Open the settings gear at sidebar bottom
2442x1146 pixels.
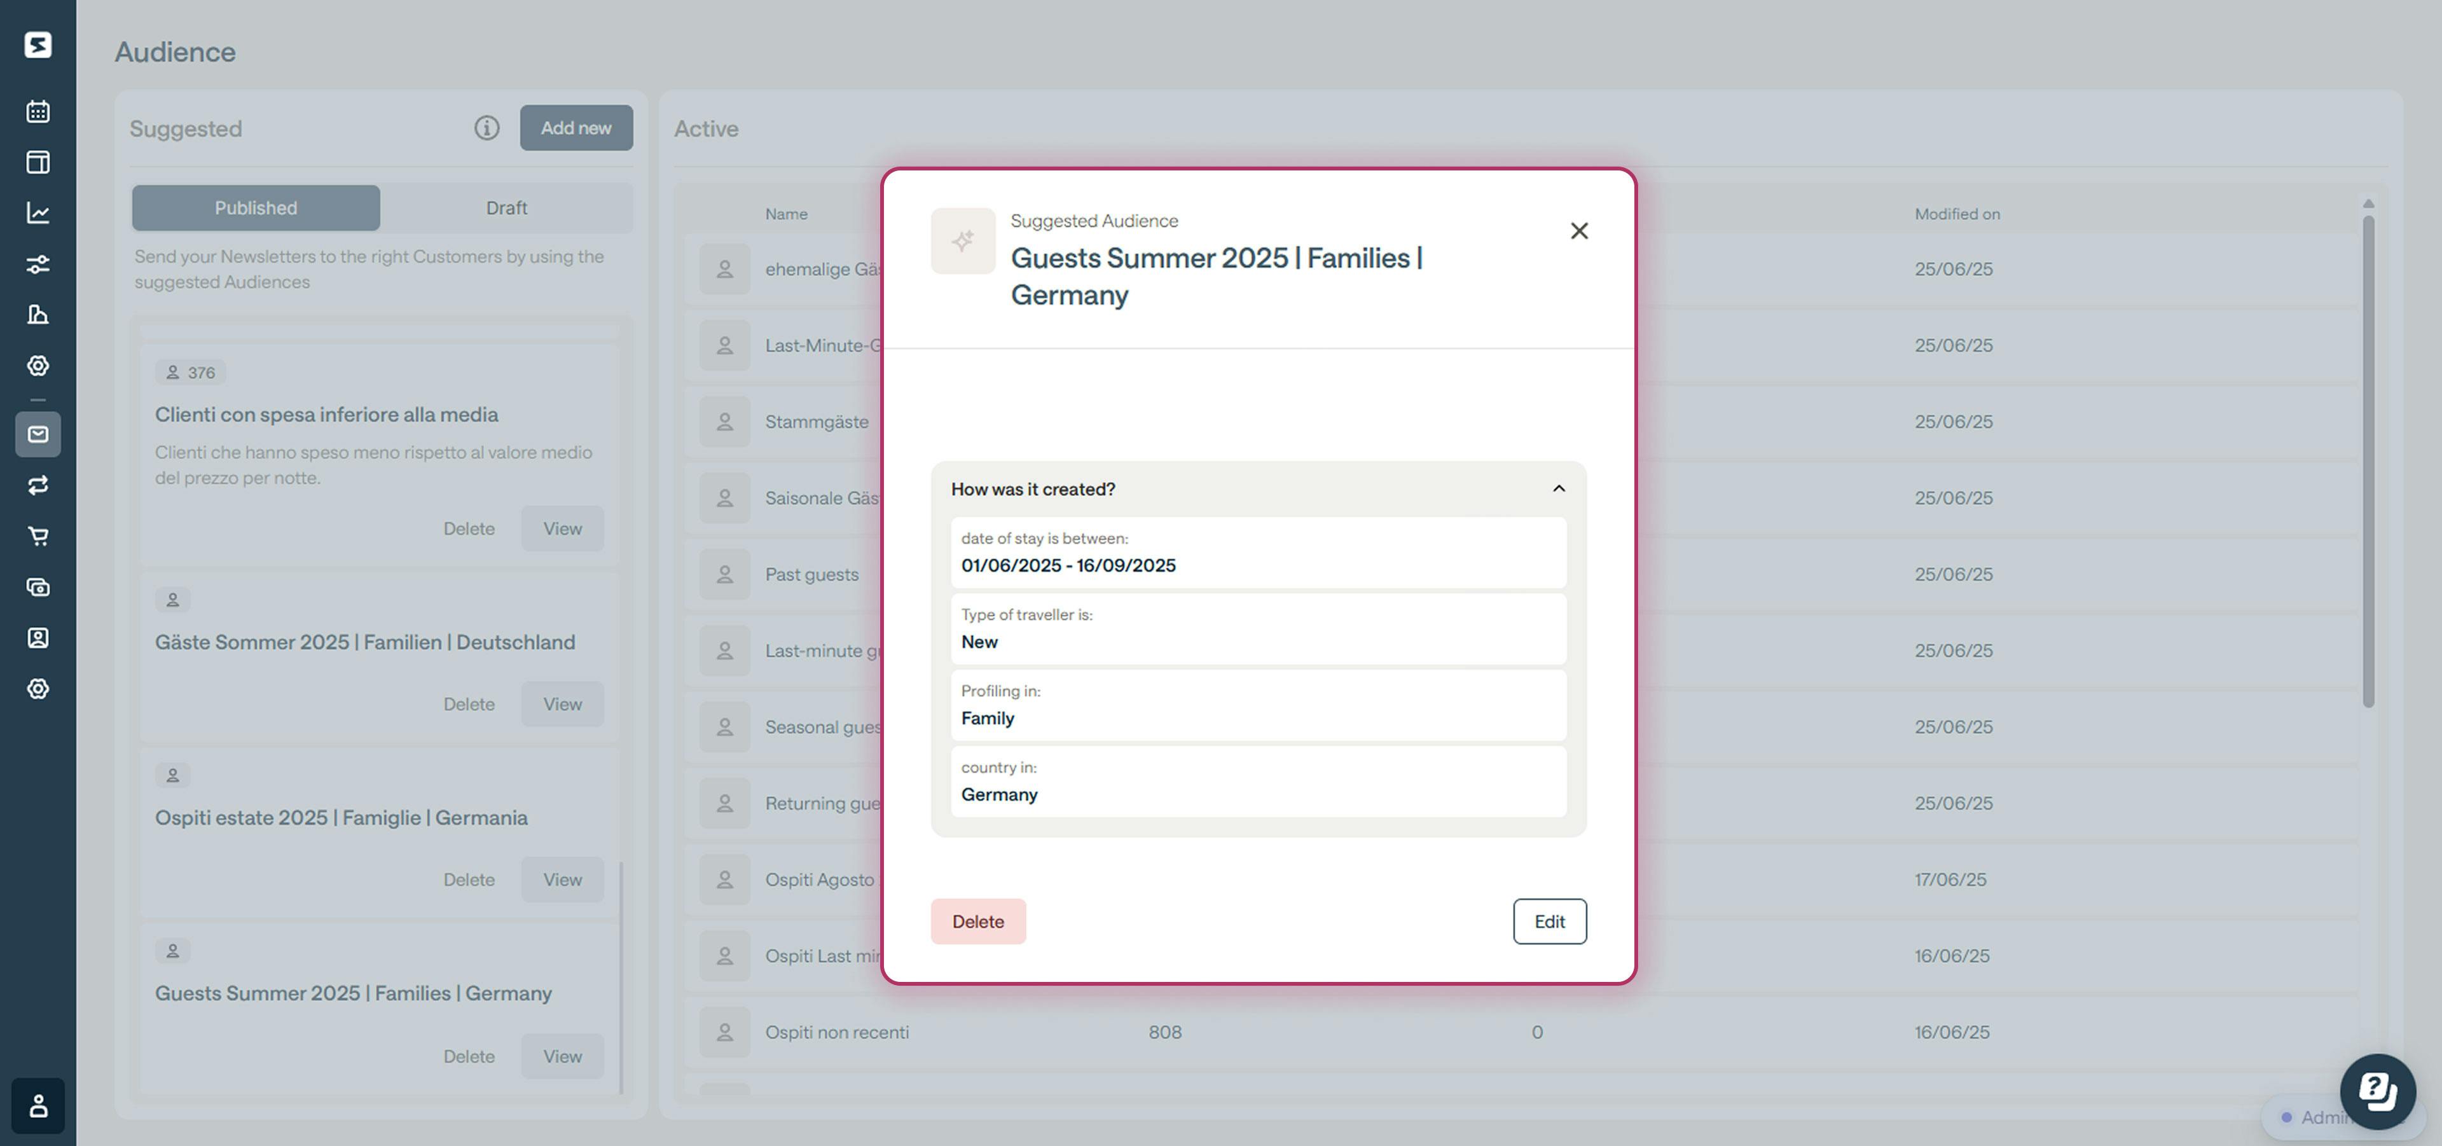coord(38,688)
